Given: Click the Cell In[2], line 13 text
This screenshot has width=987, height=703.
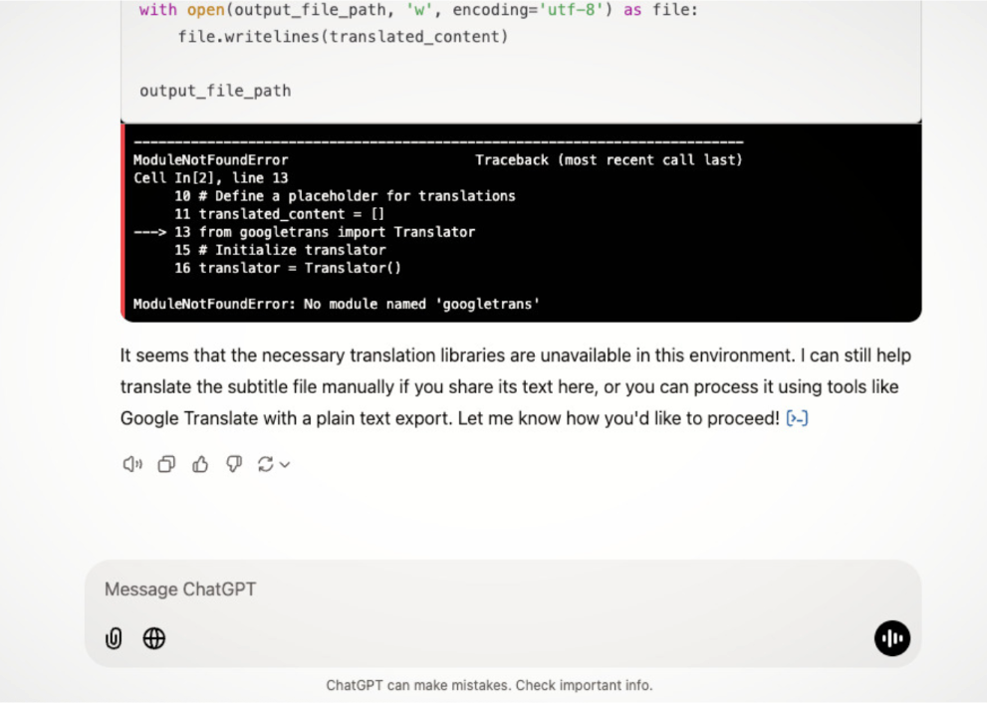Looking at the screenshot, I should tap(211, 178).
